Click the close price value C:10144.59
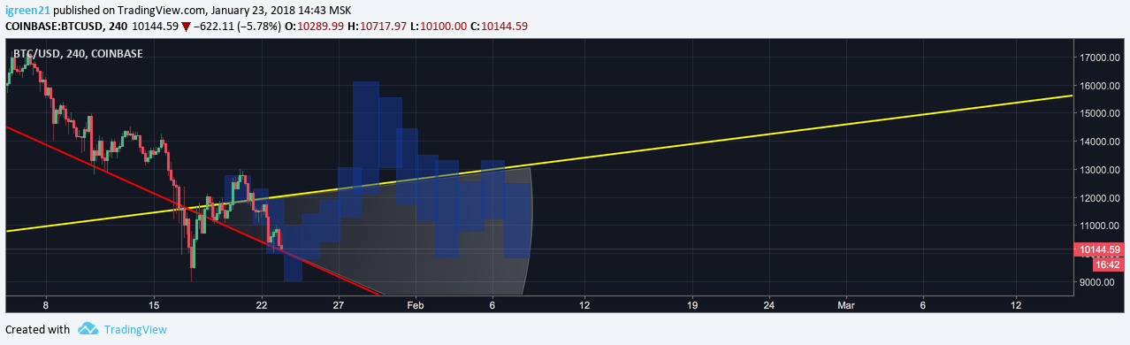The image size is (1130, 345). point(500,27)
